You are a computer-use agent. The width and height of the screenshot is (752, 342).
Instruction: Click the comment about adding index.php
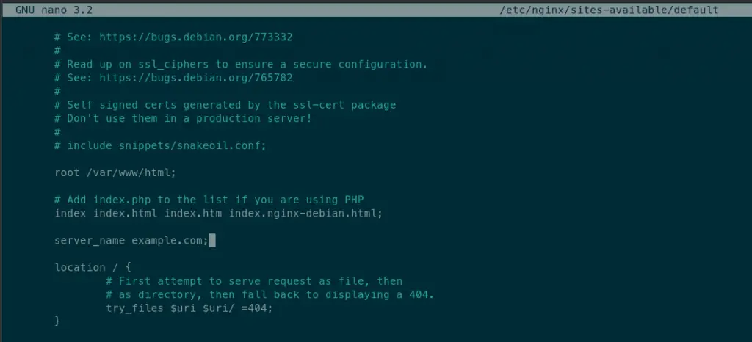(209, 200)
